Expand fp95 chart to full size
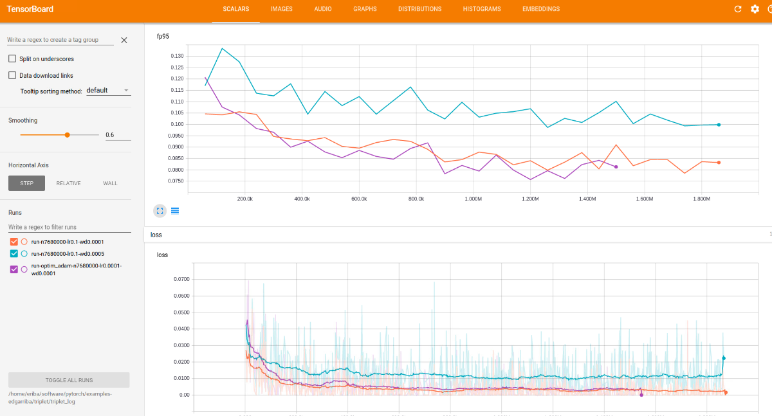Screen dimensions: 772x416 [160, 210]
